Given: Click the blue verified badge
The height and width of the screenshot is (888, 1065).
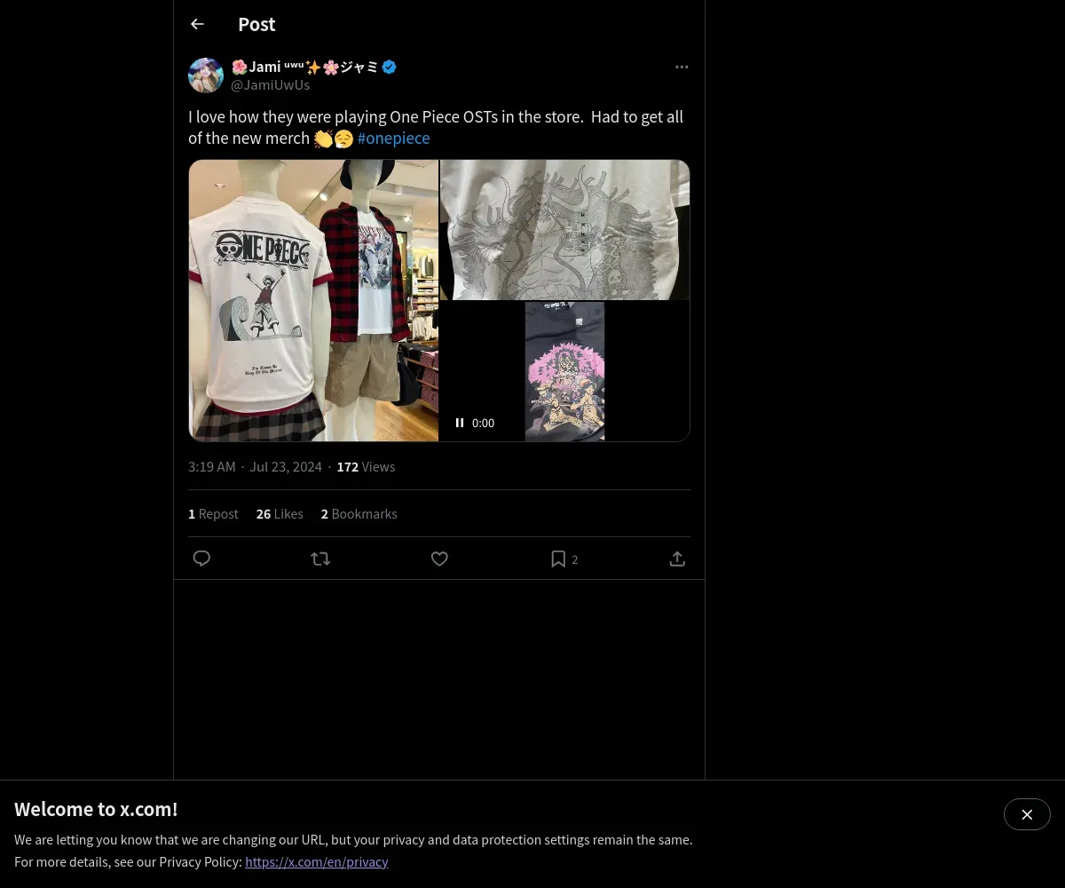Looking at the screenshot, I should click(x=389, y=67).
